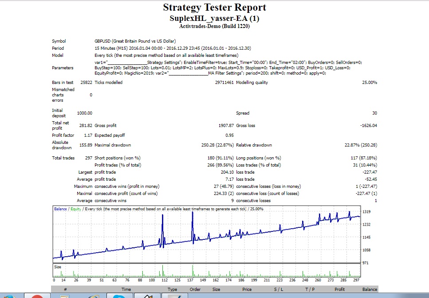The width and height of the screenshot is (429, 298).
Task: Select the bars value '25822'
Action: pyautogui.click(x=86, y=83)
